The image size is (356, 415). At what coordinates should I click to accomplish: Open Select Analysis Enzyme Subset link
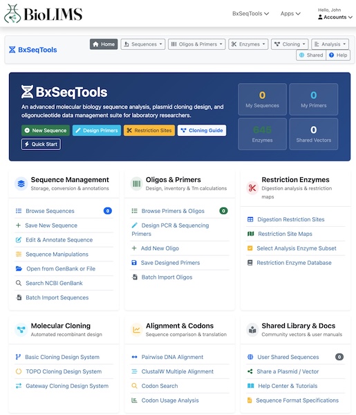[295, 248]
